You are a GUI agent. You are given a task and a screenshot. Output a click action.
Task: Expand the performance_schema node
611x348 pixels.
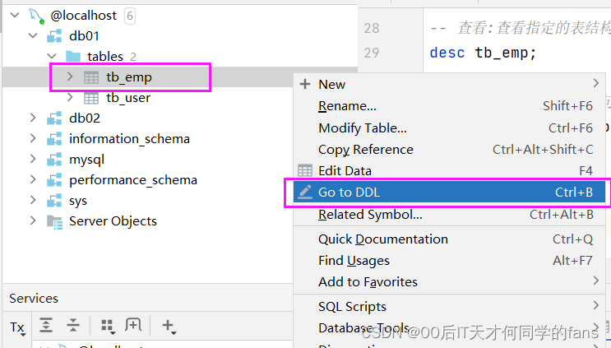click(x=33, y=179)
